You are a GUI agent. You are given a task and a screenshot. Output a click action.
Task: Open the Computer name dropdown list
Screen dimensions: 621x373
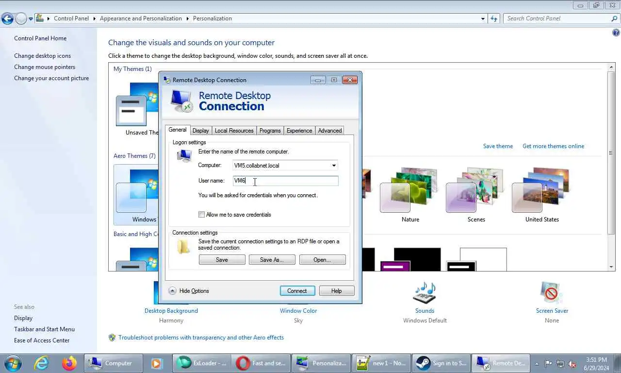(334, 166)
